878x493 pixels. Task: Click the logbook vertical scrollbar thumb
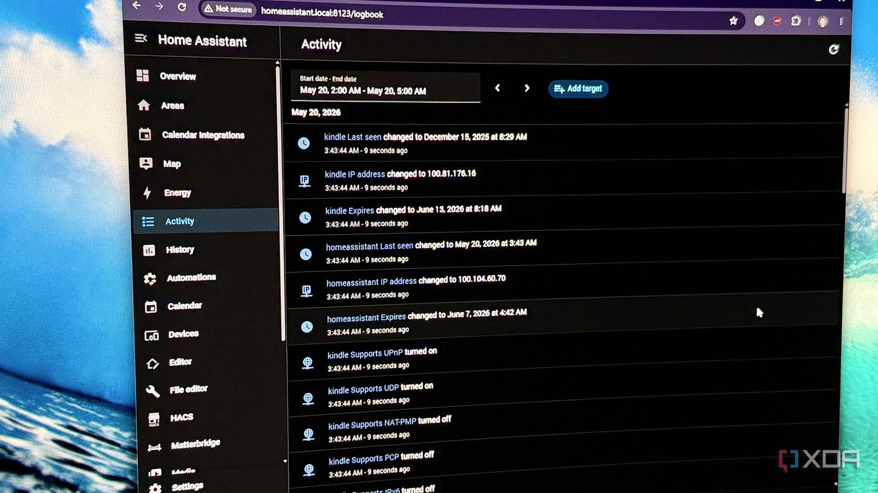pyautogui.click(x=845, y=150)
